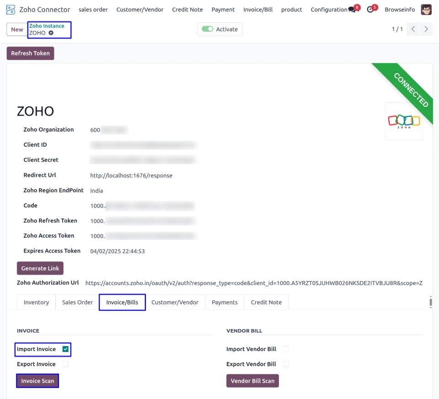Open the Payment top menu
Image resolution: width=439 pixels, height=399 pixels.
pyautogui.click(x=223, y=10)
